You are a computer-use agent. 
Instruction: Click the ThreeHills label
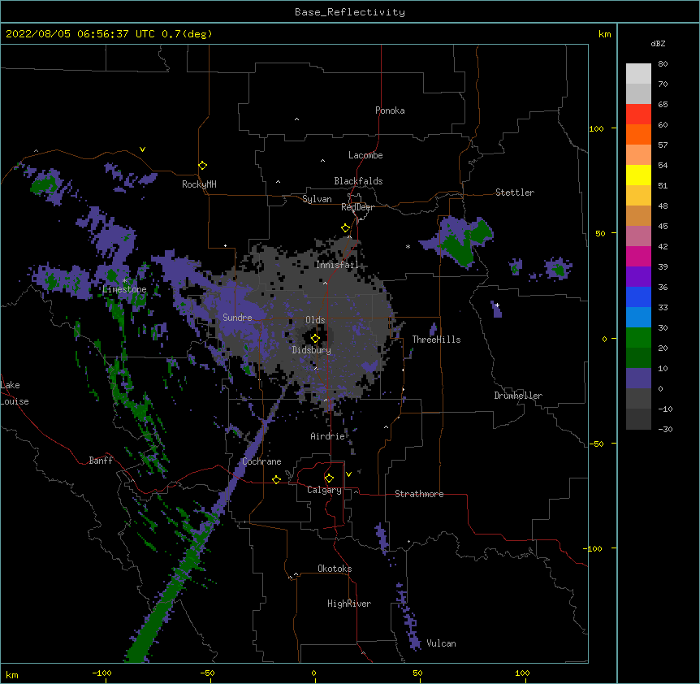[437, 340]
